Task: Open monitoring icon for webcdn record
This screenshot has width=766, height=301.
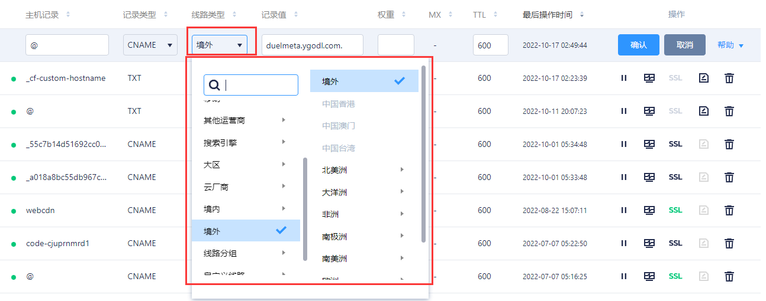Action: (x=649, y=210)
